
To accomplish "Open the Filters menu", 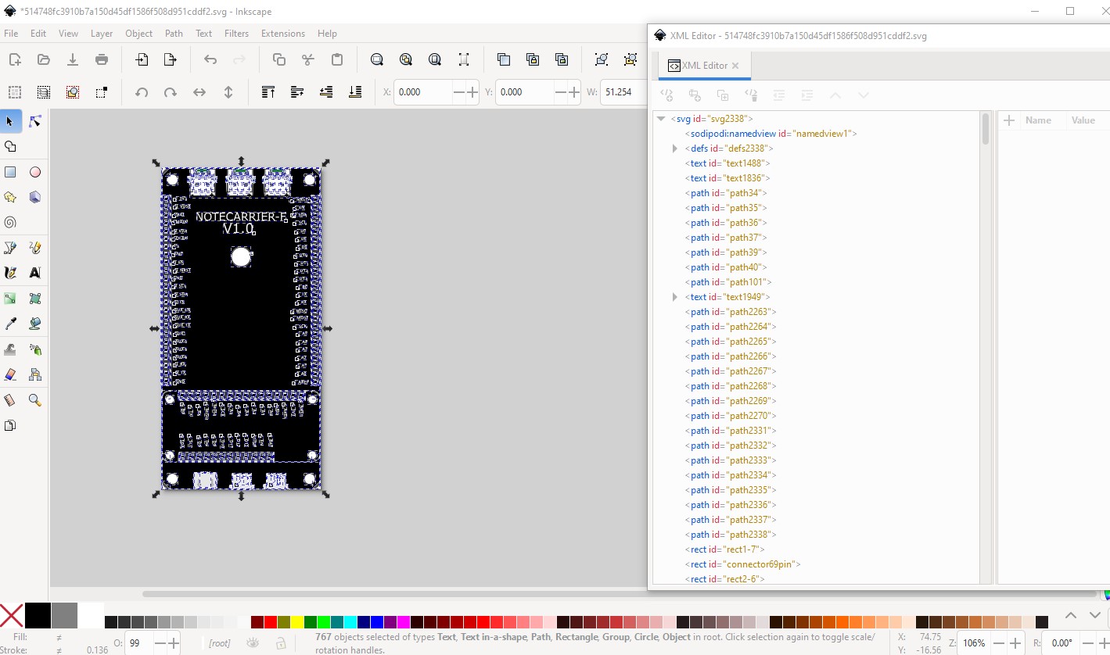I will pyautogui.click(x=236, y=34).
